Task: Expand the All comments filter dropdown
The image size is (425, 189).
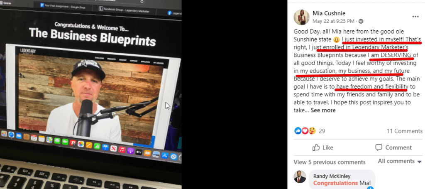Action: point(400,161)
